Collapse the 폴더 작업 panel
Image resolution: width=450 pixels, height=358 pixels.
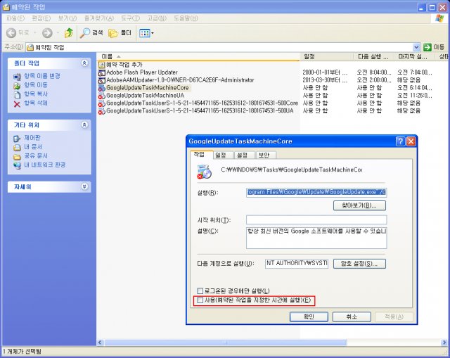[84, 63]
